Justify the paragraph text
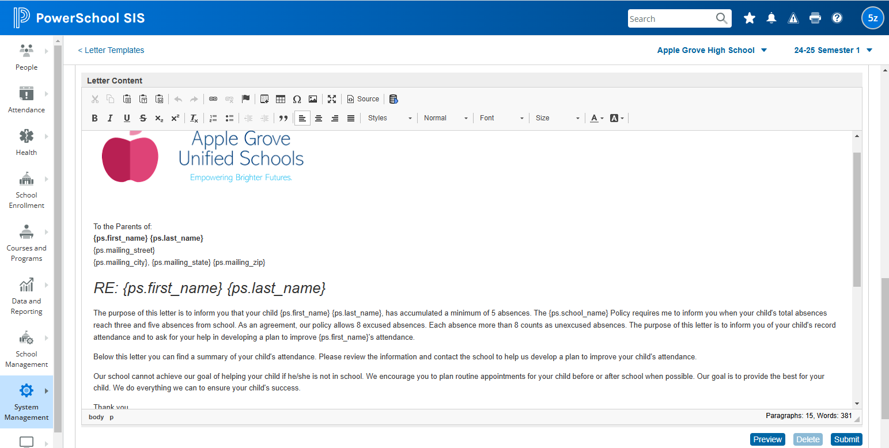The height and width of the screenshot is (448, 889). (351, 118)
